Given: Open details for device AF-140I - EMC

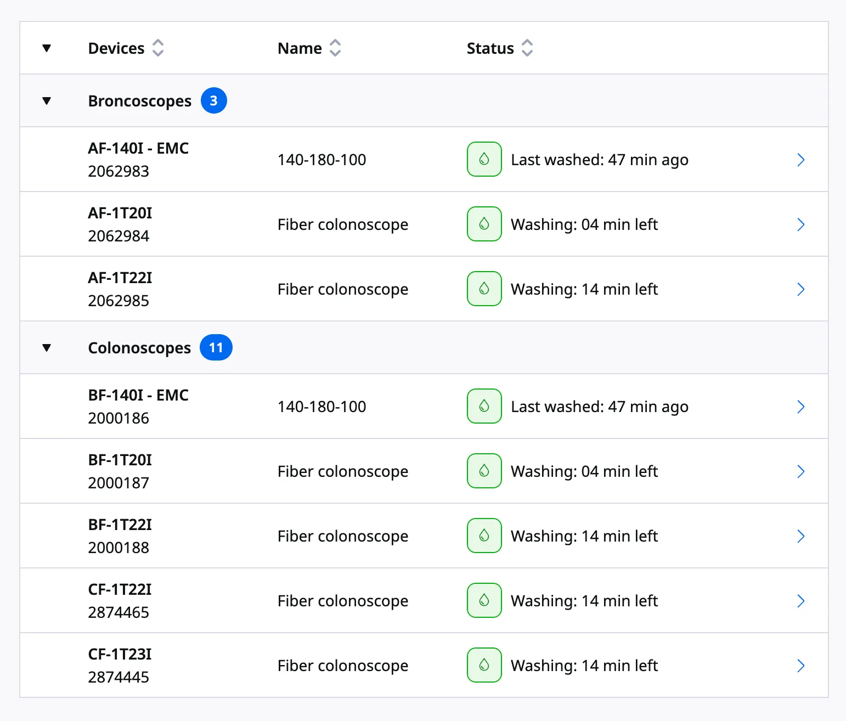Looking at the screenshot, I should 801,159.
